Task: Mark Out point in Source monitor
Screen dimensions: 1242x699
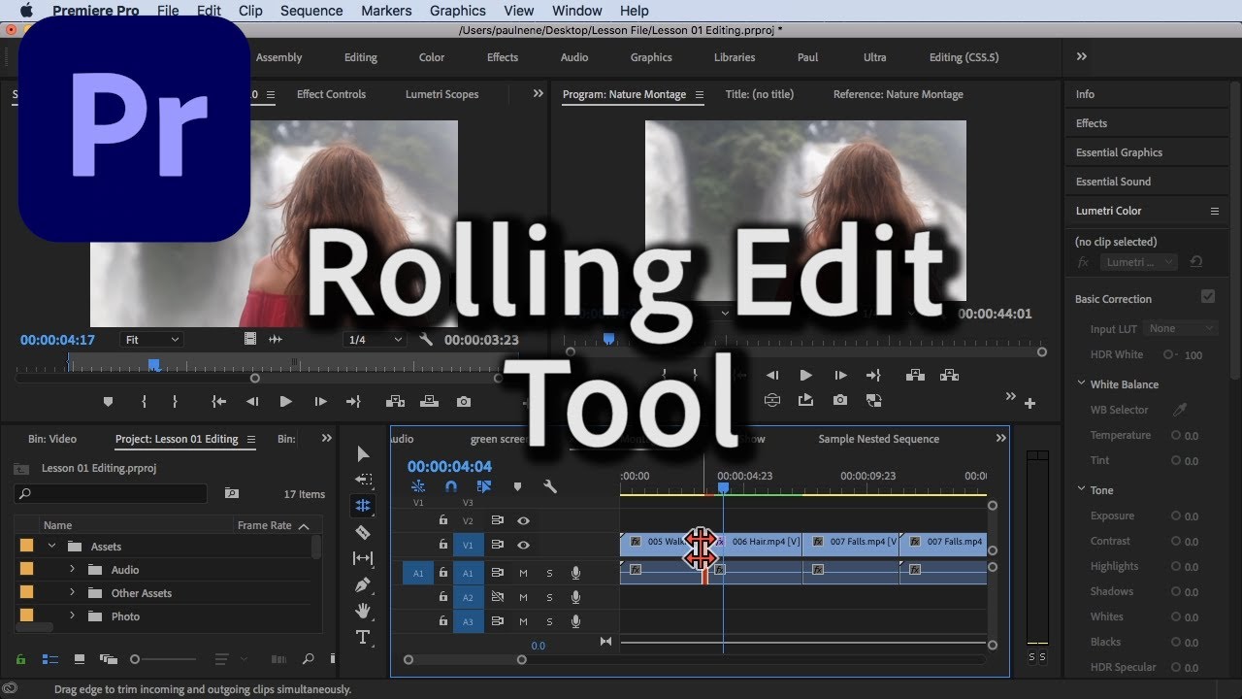Action: 175,401
